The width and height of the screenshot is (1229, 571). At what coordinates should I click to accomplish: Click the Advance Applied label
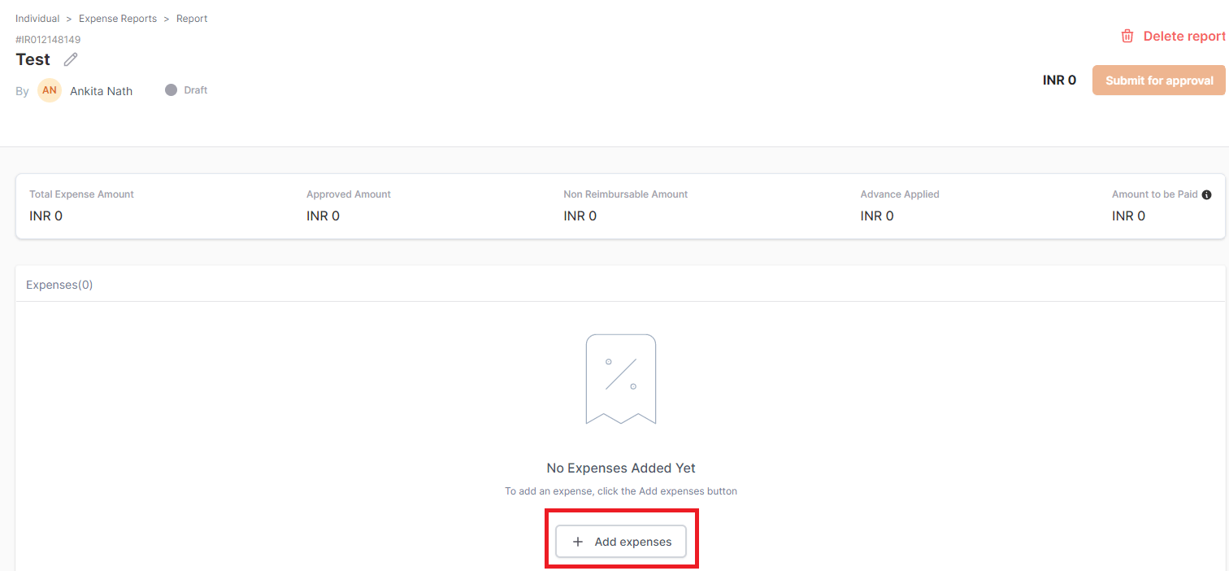pos(899,194)
